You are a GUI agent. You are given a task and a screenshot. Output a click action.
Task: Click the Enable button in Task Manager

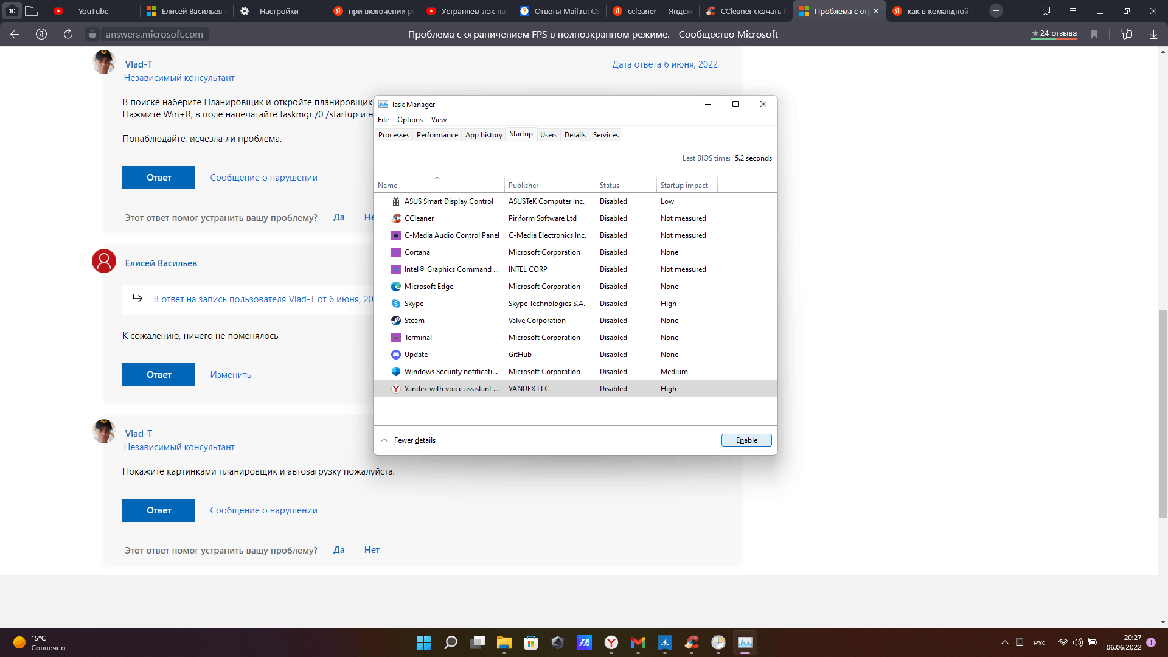coord(746,440)
